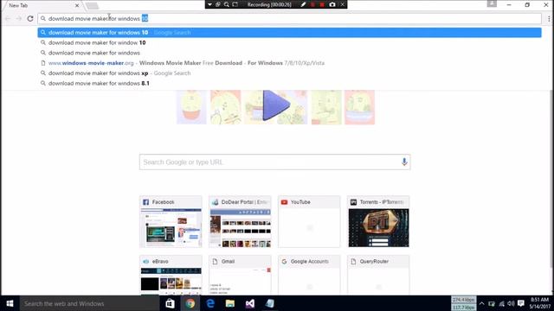This screenshot has height=311, width=554.
Task: Open Visual Studio from the taskbar
Action: 250,303
